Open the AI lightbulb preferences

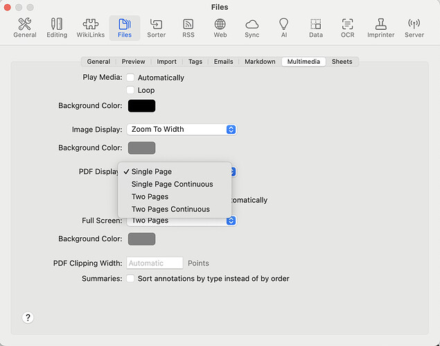[x=283, y=28]
